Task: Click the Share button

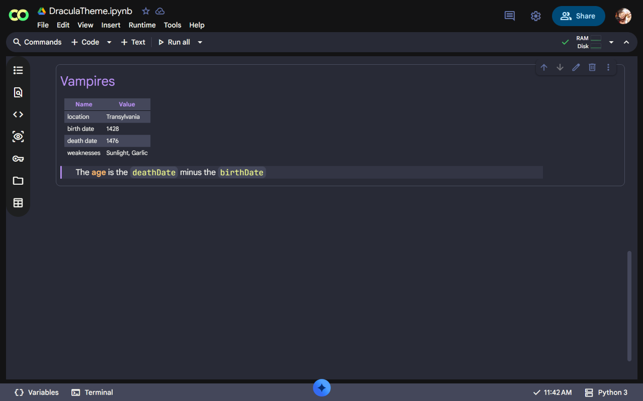Action: pos(578,16)
